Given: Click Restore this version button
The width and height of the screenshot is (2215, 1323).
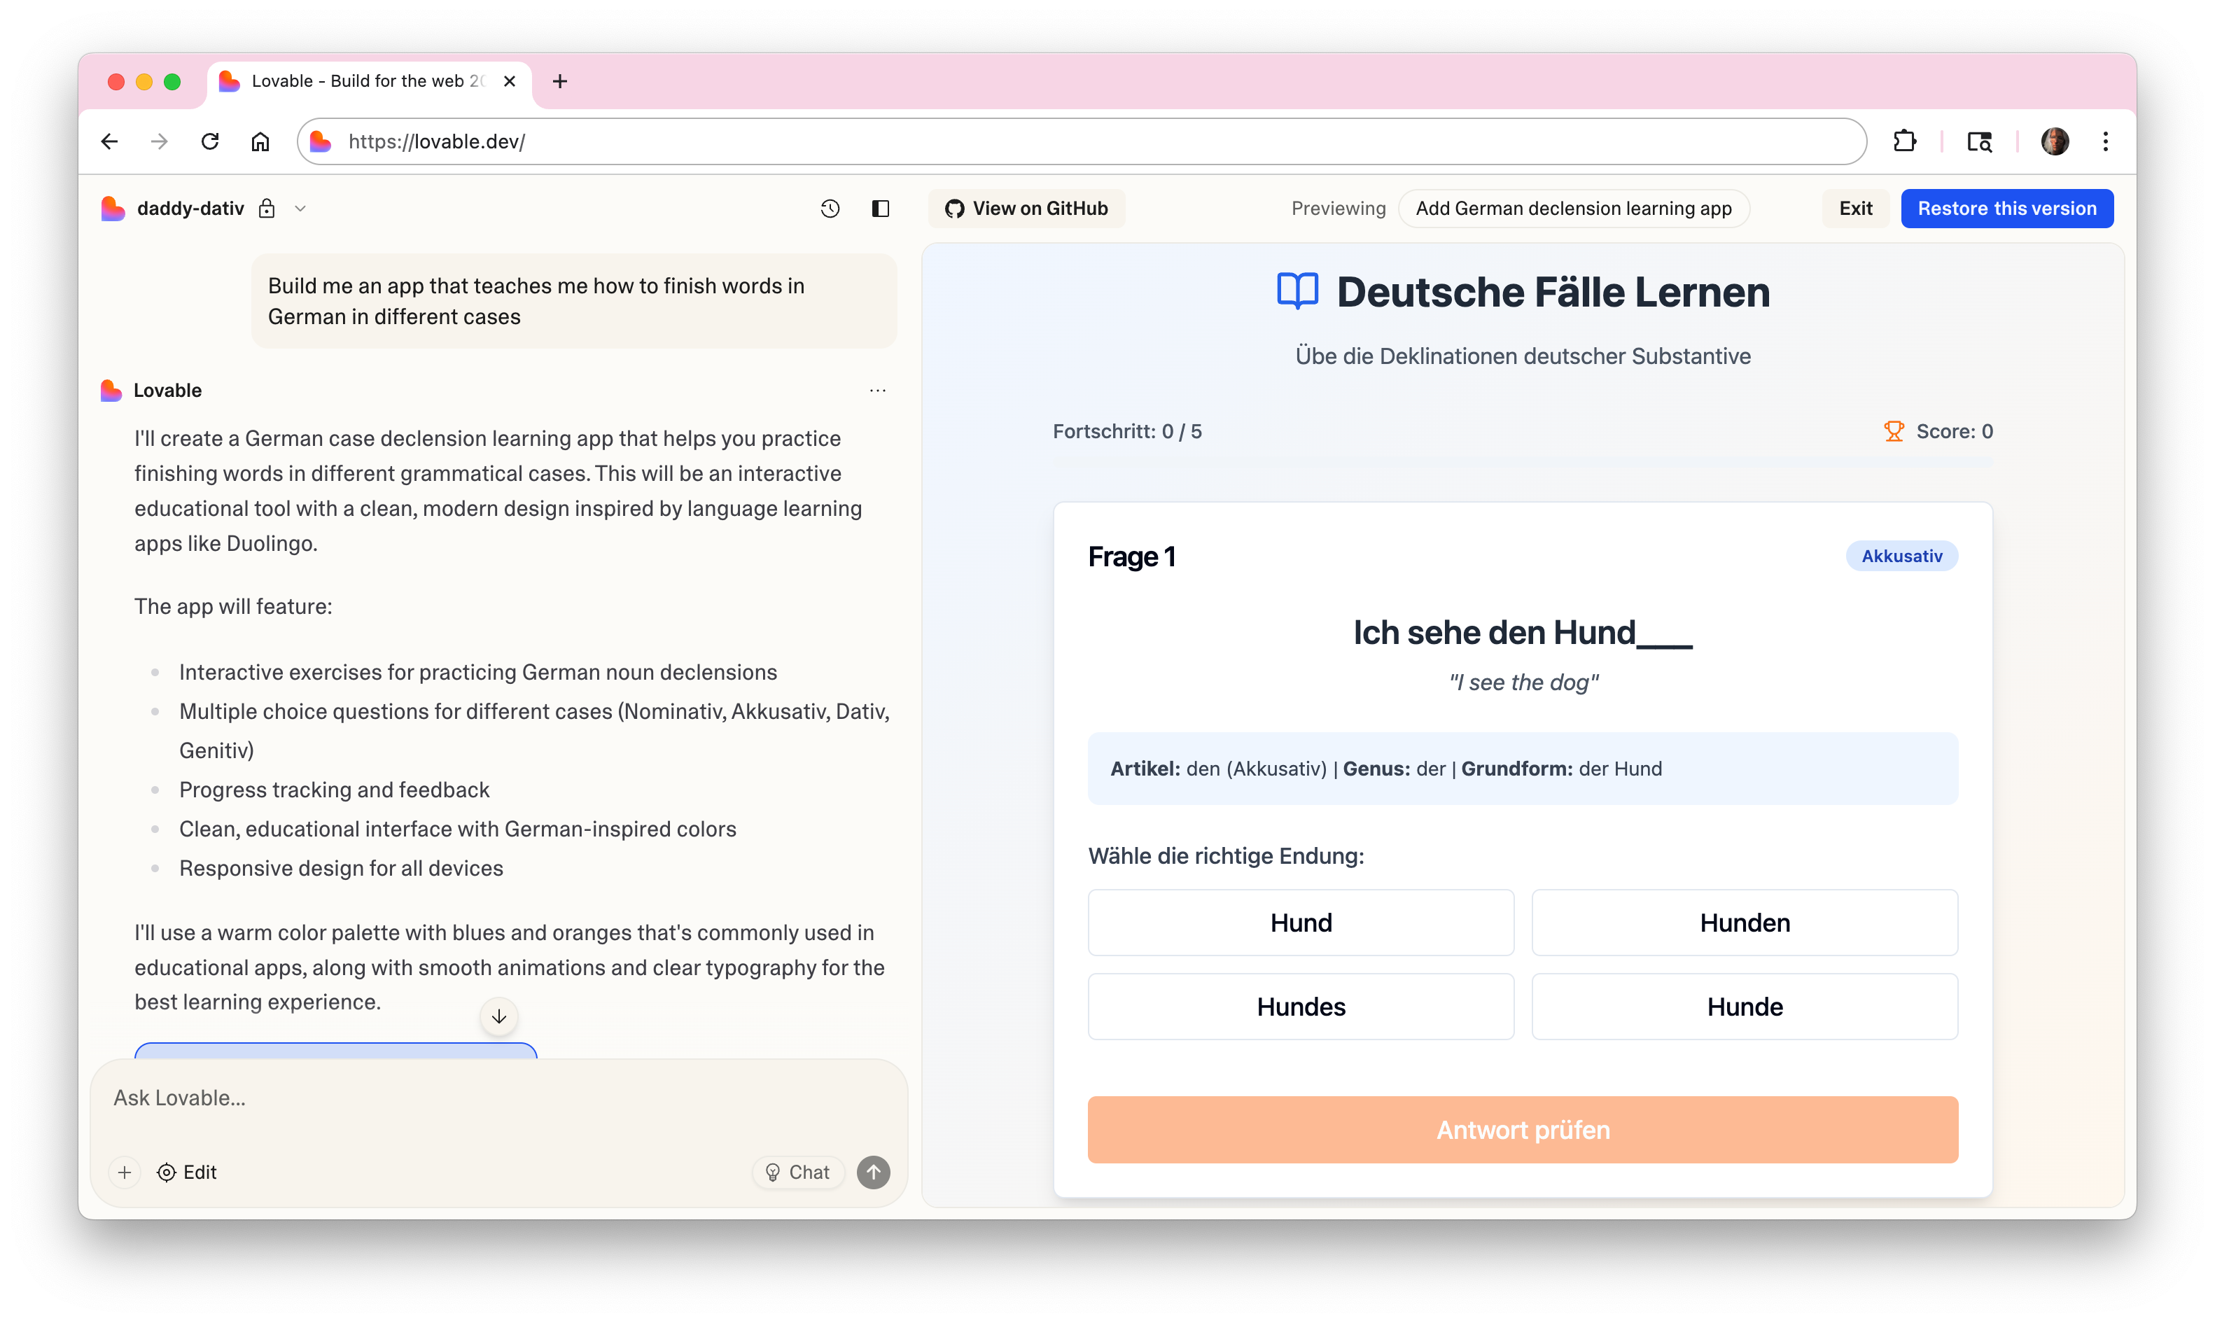Looking at the screenshot, I should [x=2006, y=209].
